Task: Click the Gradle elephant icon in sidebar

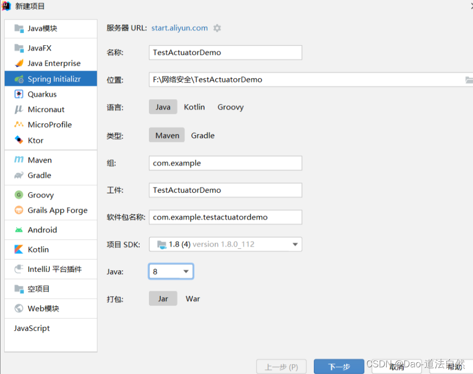Action: click(x=19, y=175)
